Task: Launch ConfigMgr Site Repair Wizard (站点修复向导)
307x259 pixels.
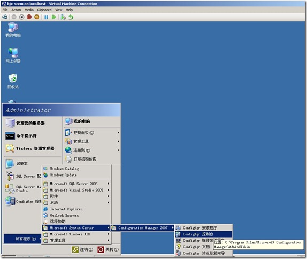Action: click(204, 253)
